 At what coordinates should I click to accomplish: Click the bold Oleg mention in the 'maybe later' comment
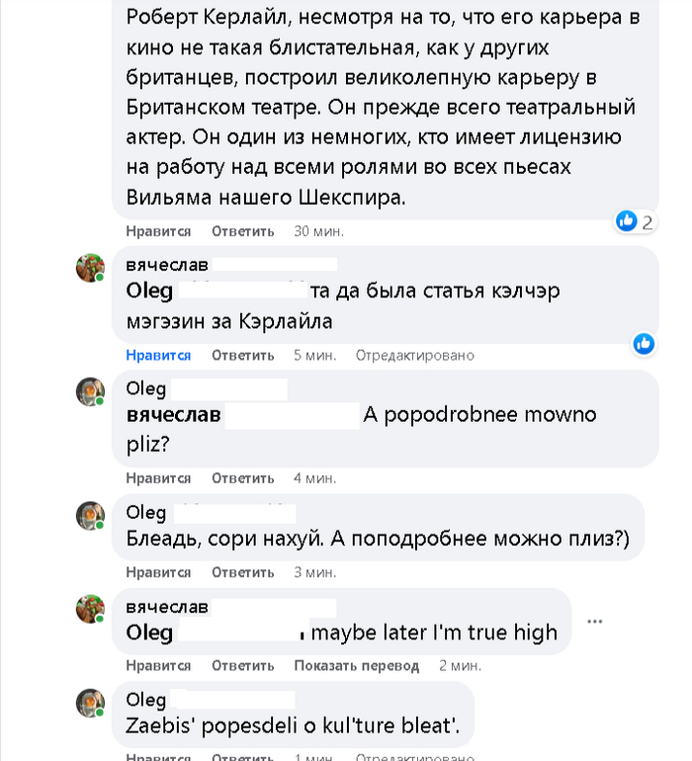(150, 633)
